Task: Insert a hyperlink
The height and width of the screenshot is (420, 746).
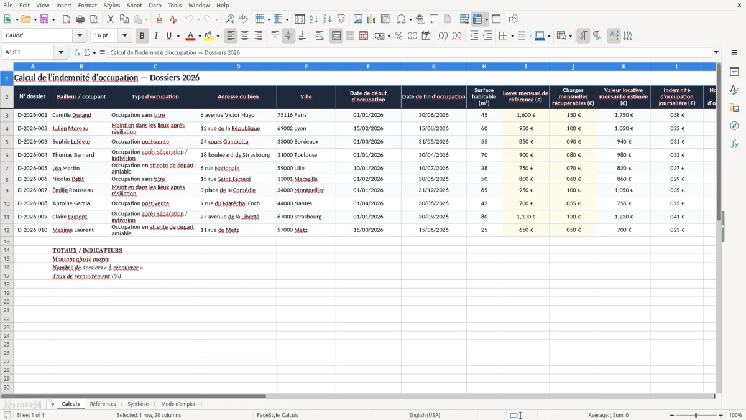Action: coord(420,19)
